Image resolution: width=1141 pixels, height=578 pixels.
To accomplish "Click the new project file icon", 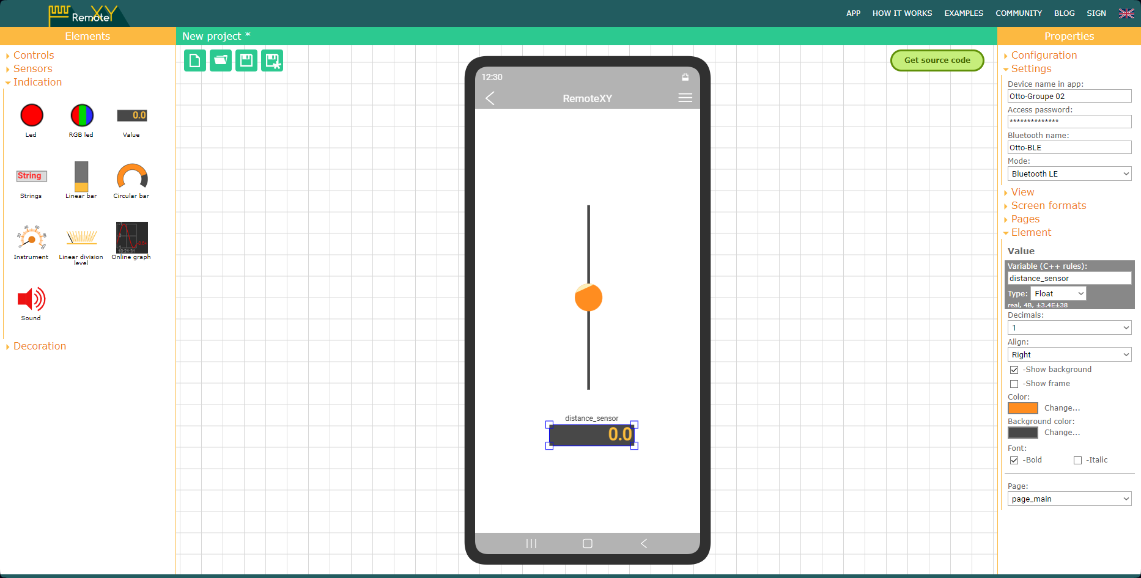I will (194, 60).
